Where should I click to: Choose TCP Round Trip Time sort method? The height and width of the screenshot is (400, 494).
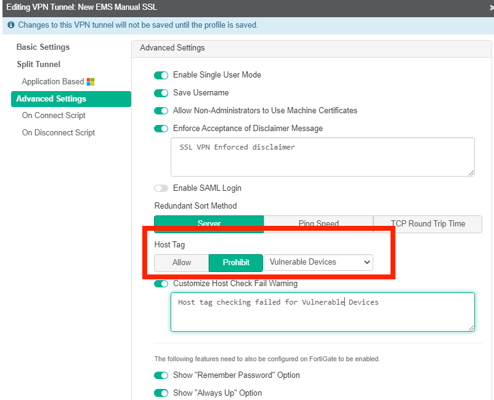coord(427,224)
